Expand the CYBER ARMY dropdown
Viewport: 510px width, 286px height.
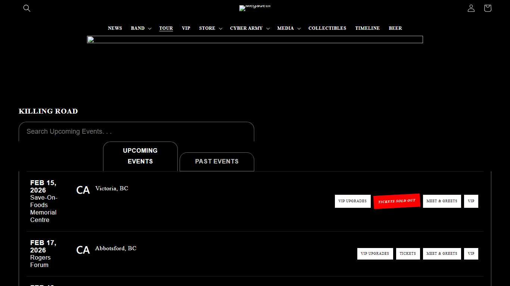tap(249, 28)
